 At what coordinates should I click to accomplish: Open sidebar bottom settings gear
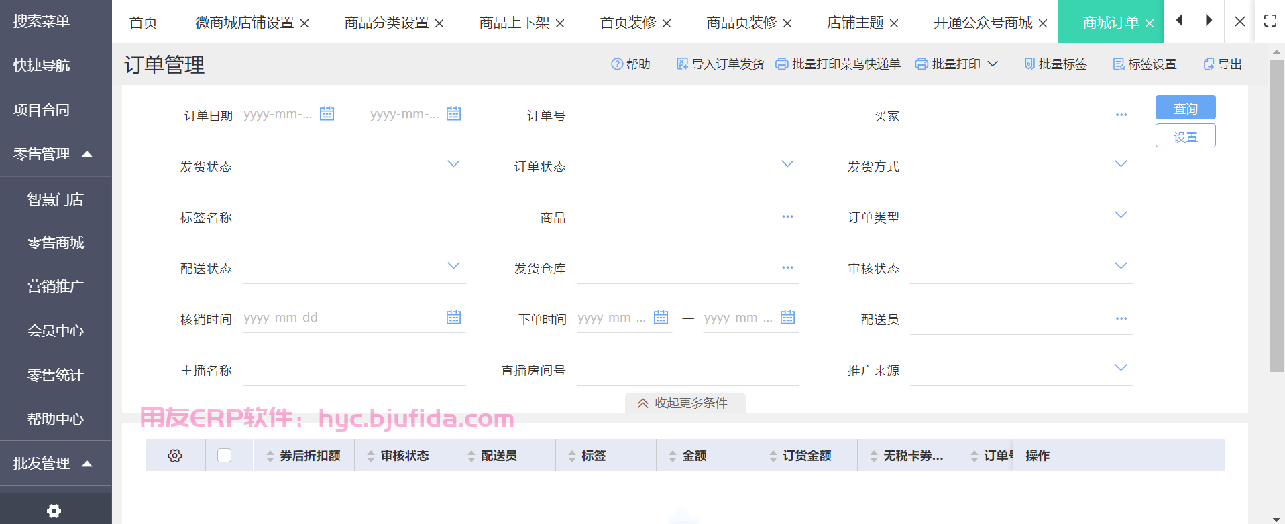coord(54,511)
